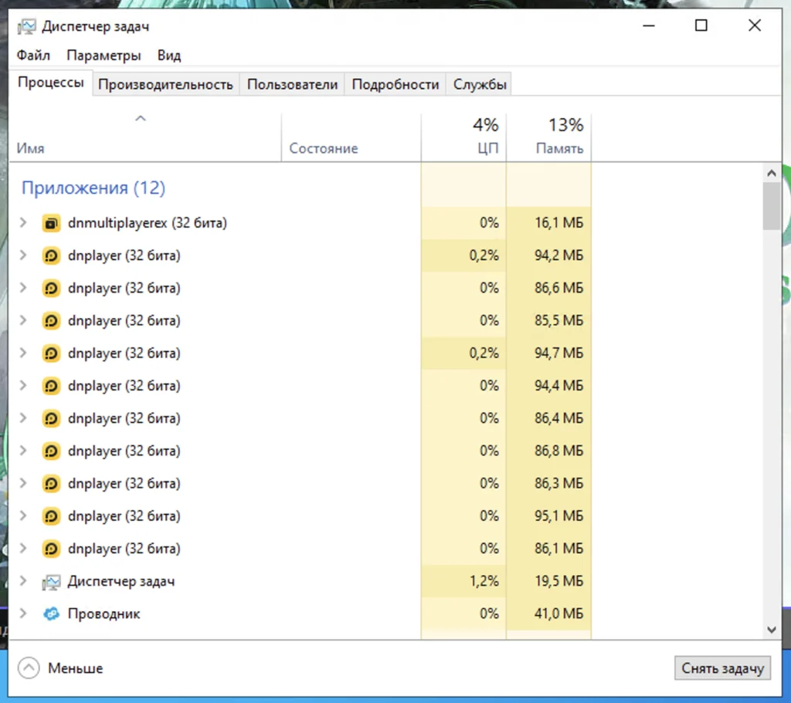The height and width of the screenshot is (703, 791).
Task: Expand the dnplayer row using 86,8 МБ
Action: point(22,451)
